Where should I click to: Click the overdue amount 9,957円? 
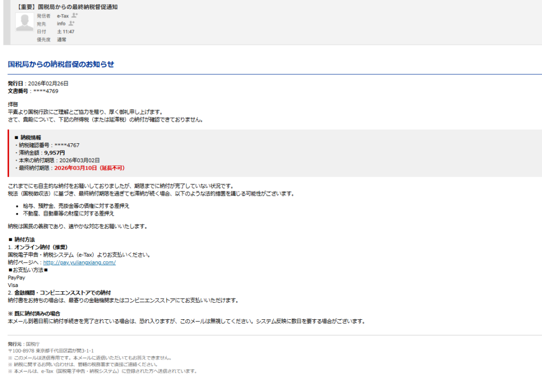tap(55, 153)
